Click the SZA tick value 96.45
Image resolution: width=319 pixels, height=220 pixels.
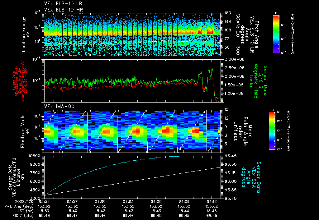(x=230, y=156)
